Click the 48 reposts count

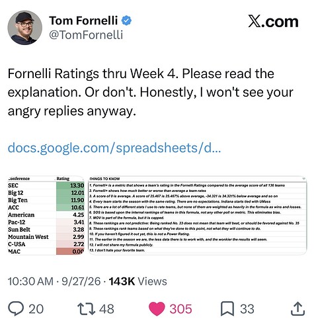pos(106,309)
